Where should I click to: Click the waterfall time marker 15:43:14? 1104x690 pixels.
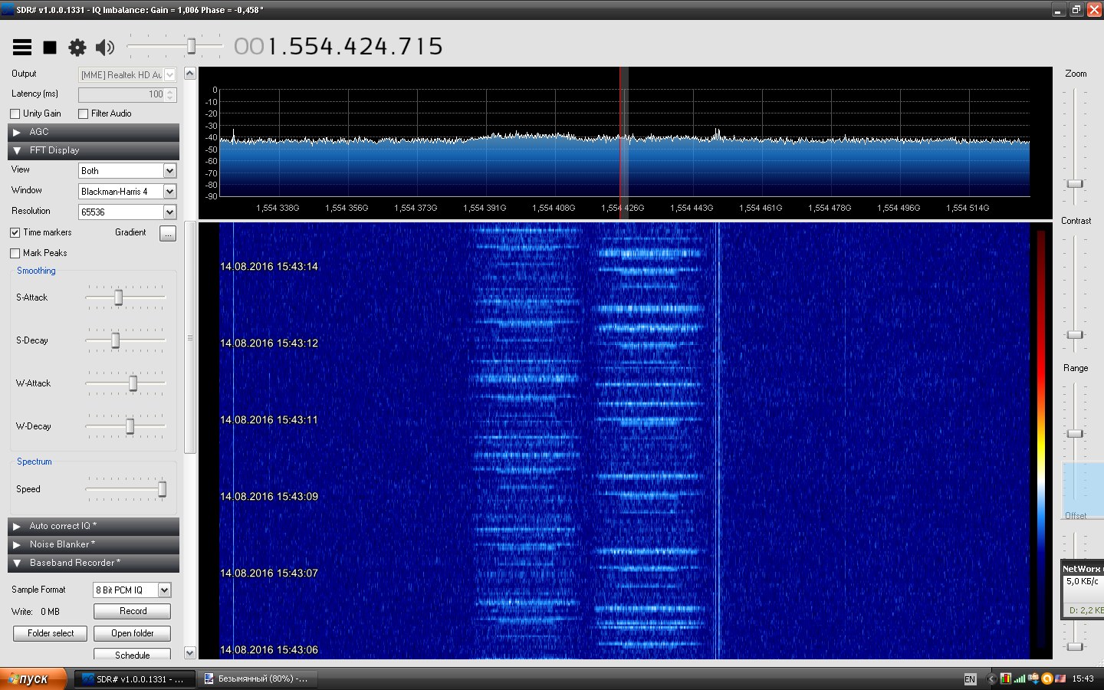pos(269,267)
